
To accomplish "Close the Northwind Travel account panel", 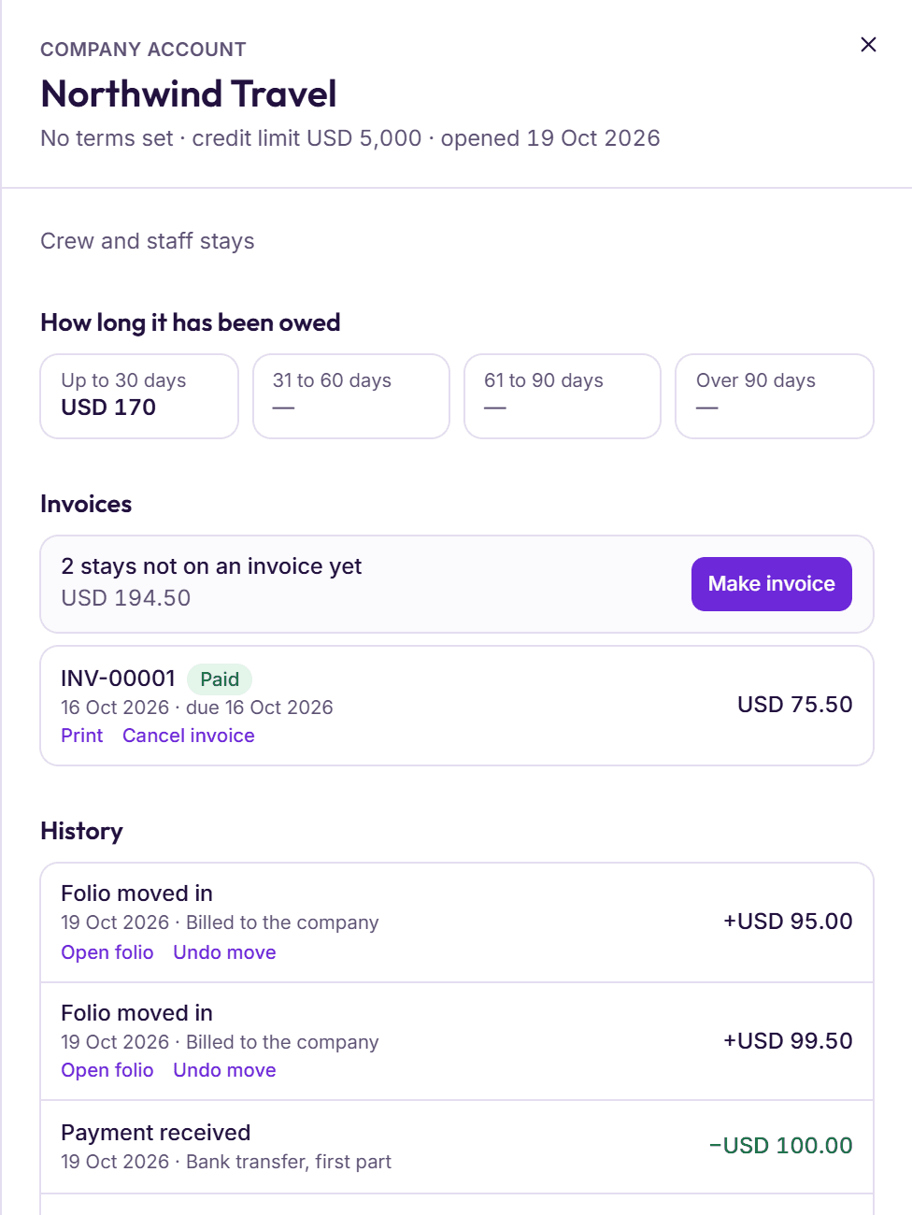I will pyautogui.click(x=868, y=45).
